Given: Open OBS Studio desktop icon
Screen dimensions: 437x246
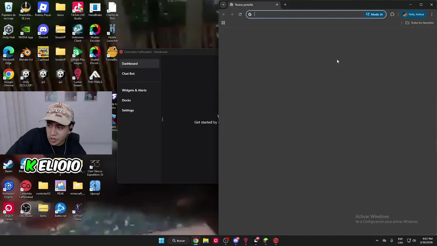Looking at the screenshot, I should click(x=26, y=210).
